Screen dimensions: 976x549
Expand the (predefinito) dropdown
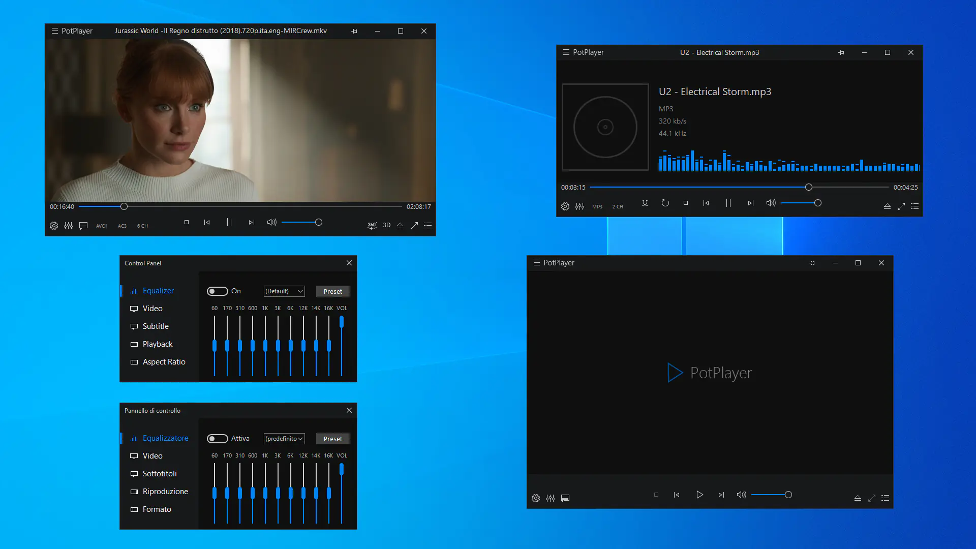tap(284, 439)
